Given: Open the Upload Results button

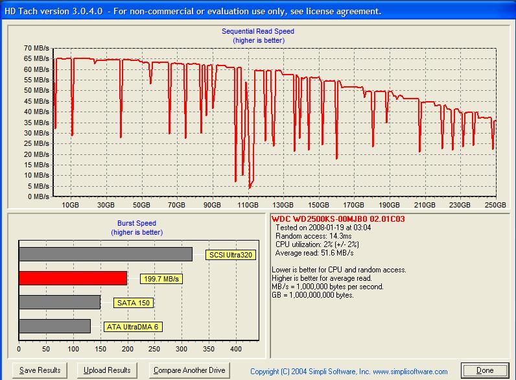Looking at the screenshot, I should (x=107, y=370).
